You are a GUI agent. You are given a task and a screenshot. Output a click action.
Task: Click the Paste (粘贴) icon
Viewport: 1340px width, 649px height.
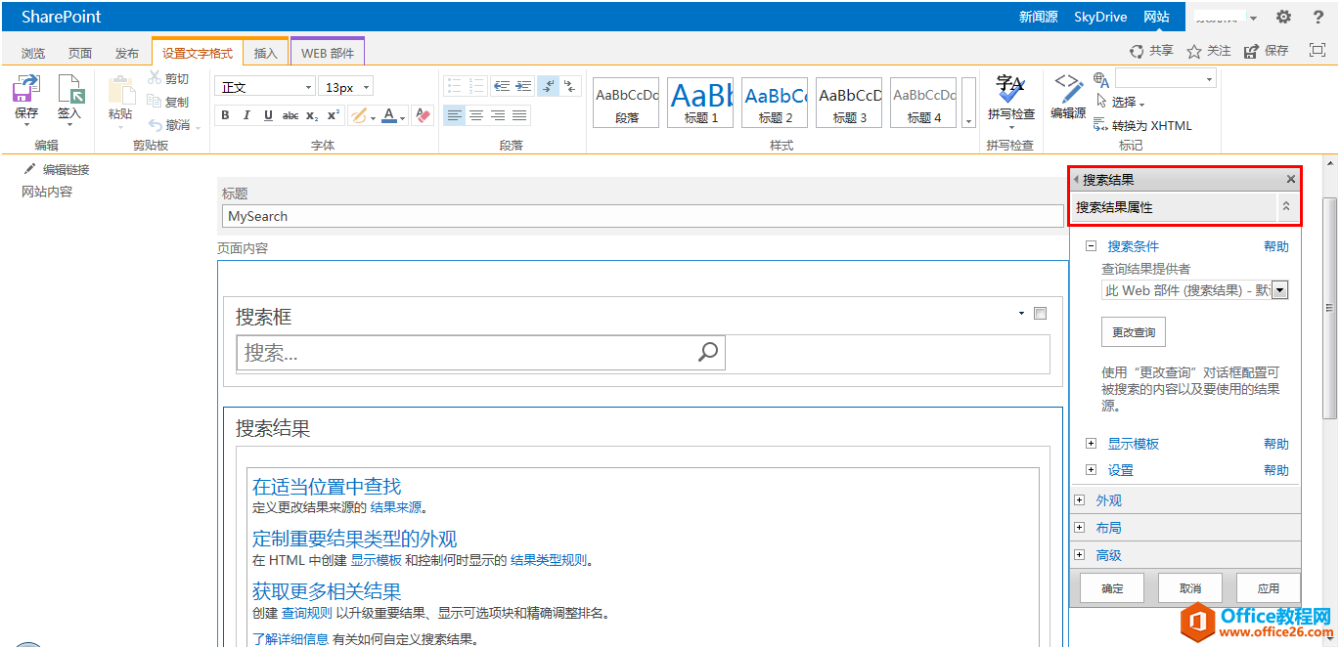[x=120, y=90]
